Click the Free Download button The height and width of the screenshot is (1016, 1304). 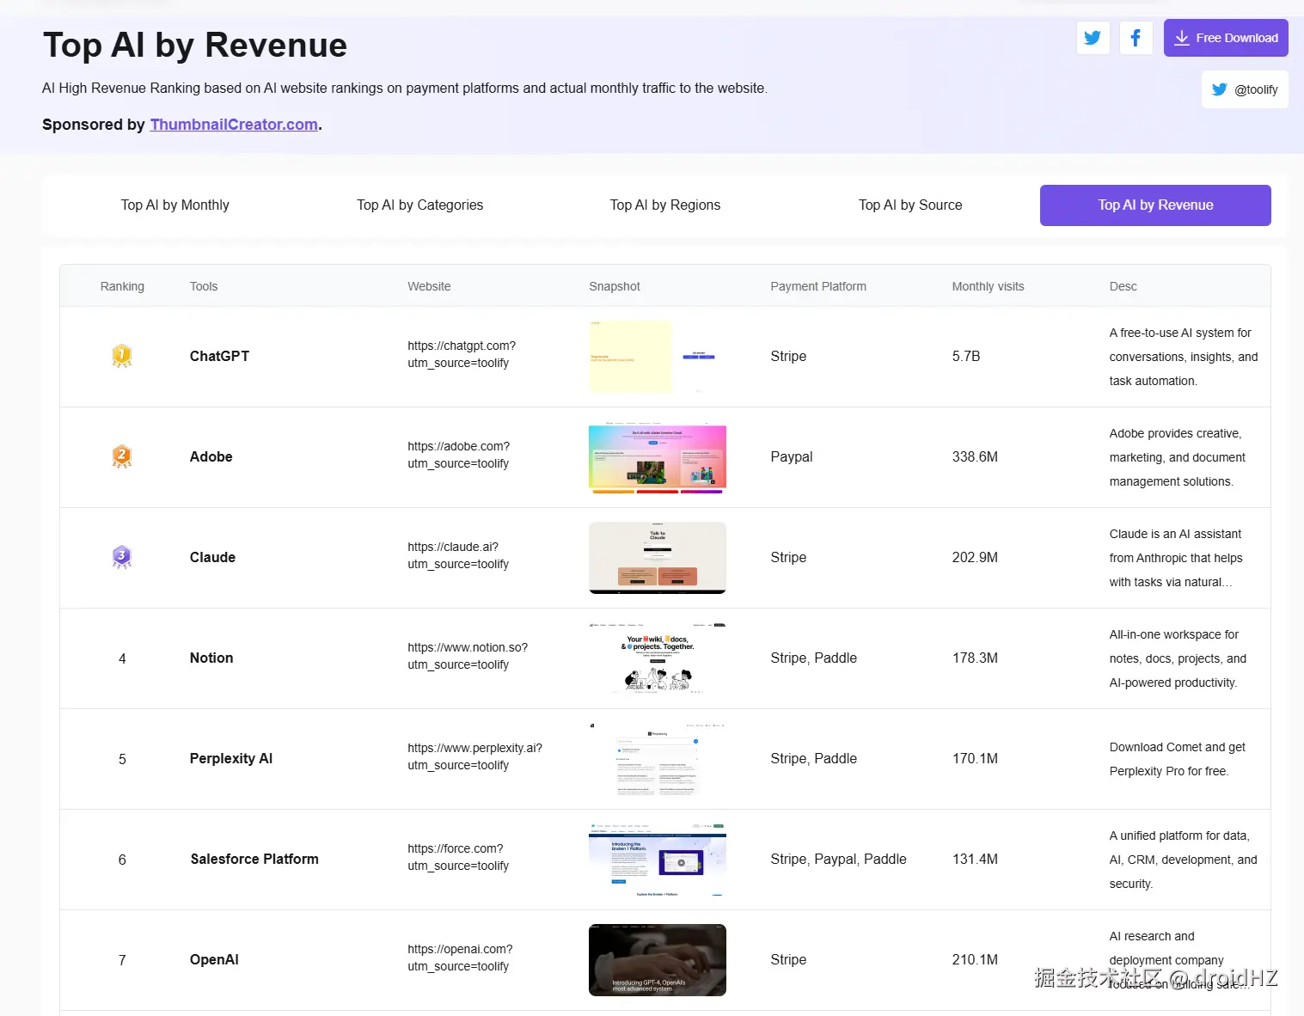click(x=1226, y=38)
